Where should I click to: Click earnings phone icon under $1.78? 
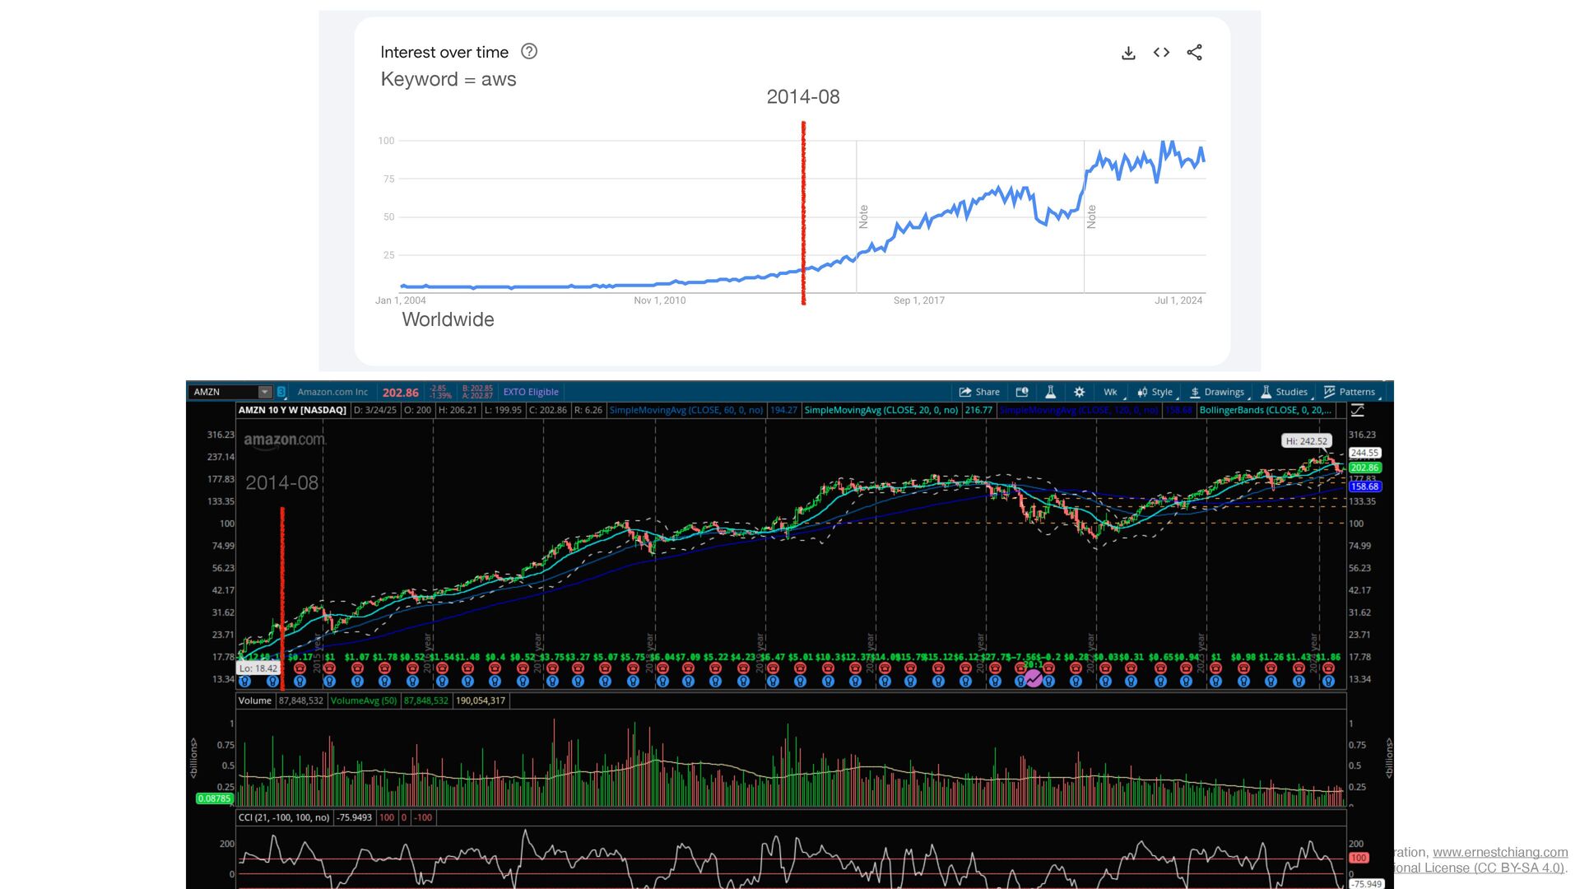[x=384, y=668]
